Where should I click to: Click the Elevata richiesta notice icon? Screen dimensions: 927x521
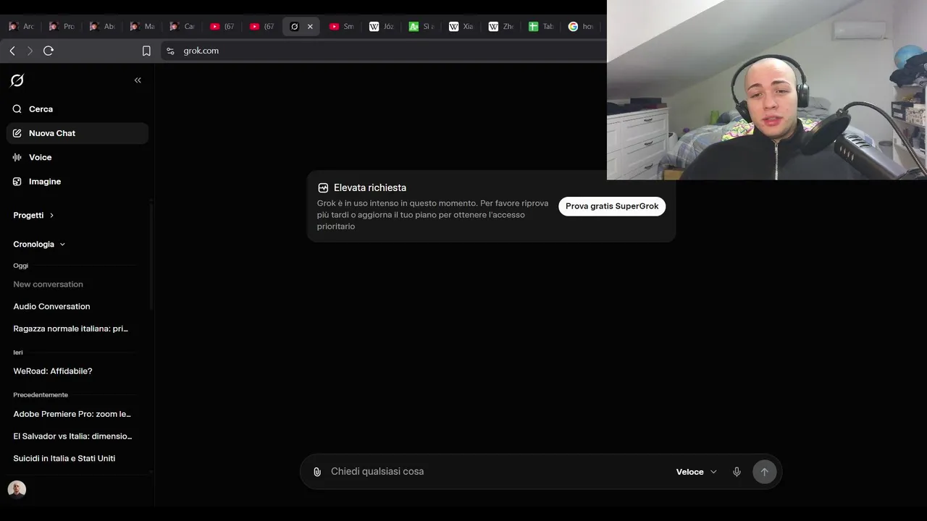click(323, 188)
